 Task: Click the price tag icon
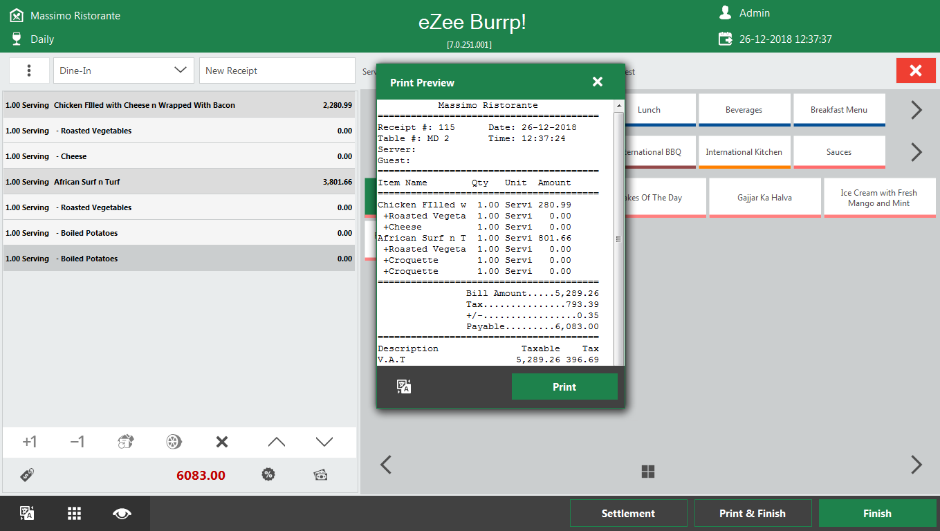(x=27, y=474)
